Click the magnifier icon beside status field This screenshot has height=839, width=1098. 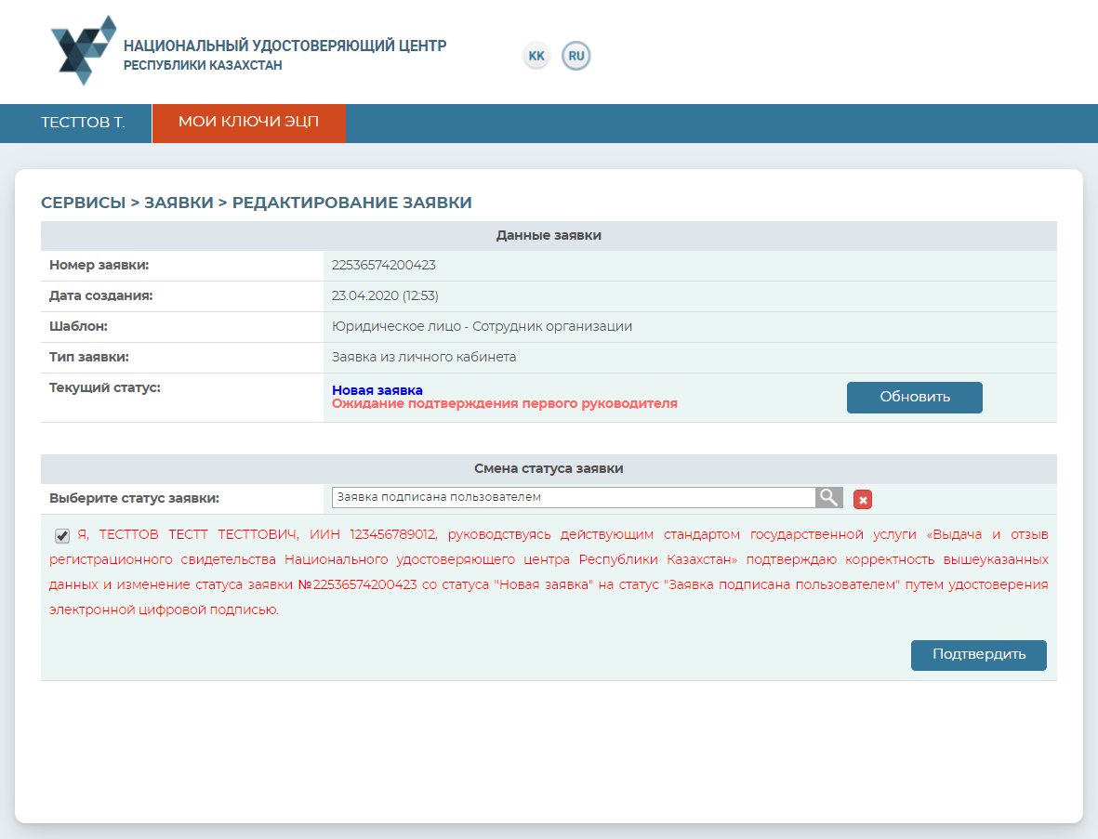[x=828, y=498]
